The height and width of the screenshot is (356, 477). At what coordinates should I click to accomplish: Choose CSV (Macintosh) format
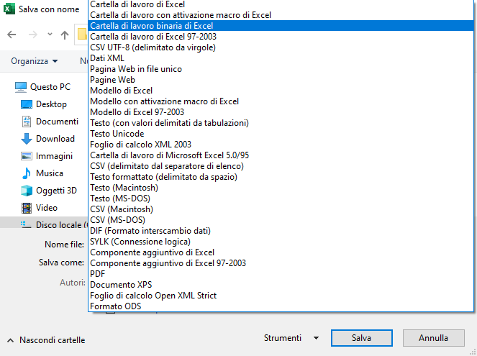click(x=281, y=209)
